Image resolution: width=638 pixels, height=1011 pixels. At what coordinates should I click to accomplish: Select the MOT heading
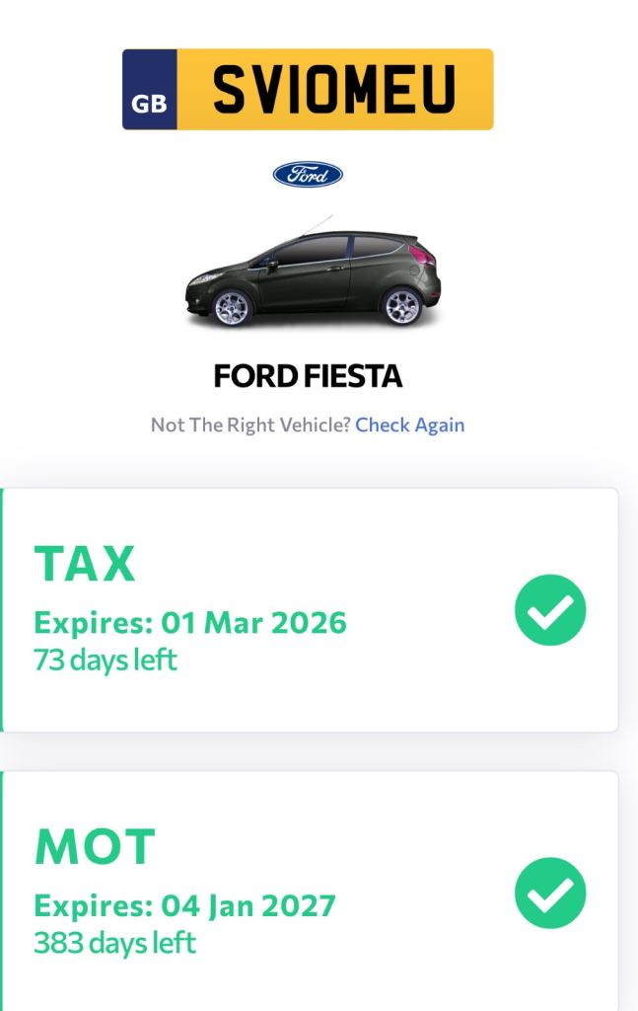tap(94, 846)
